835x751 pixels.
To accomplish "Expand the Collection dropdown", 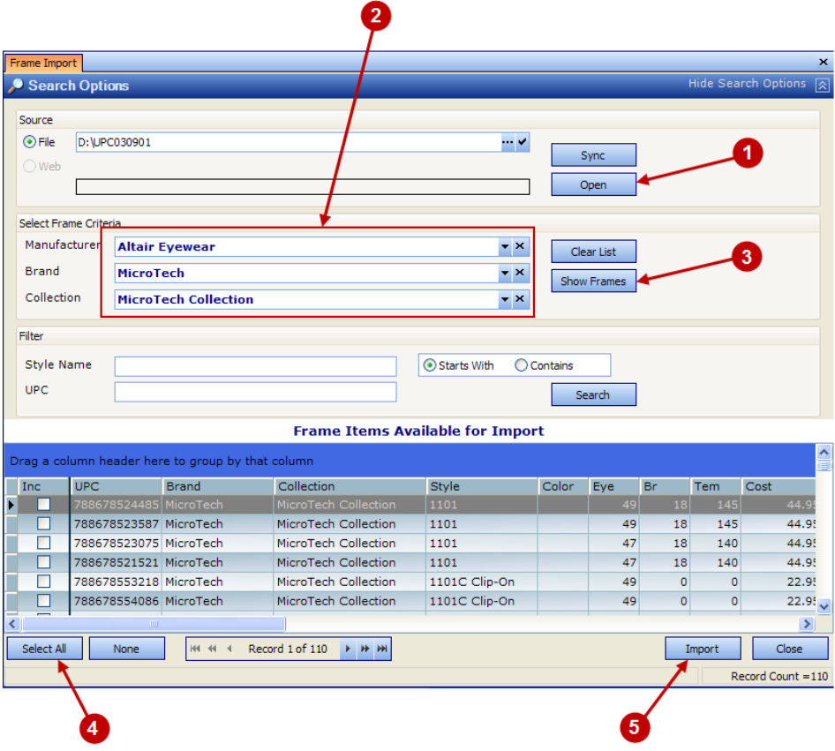I will tap(504, 299).
